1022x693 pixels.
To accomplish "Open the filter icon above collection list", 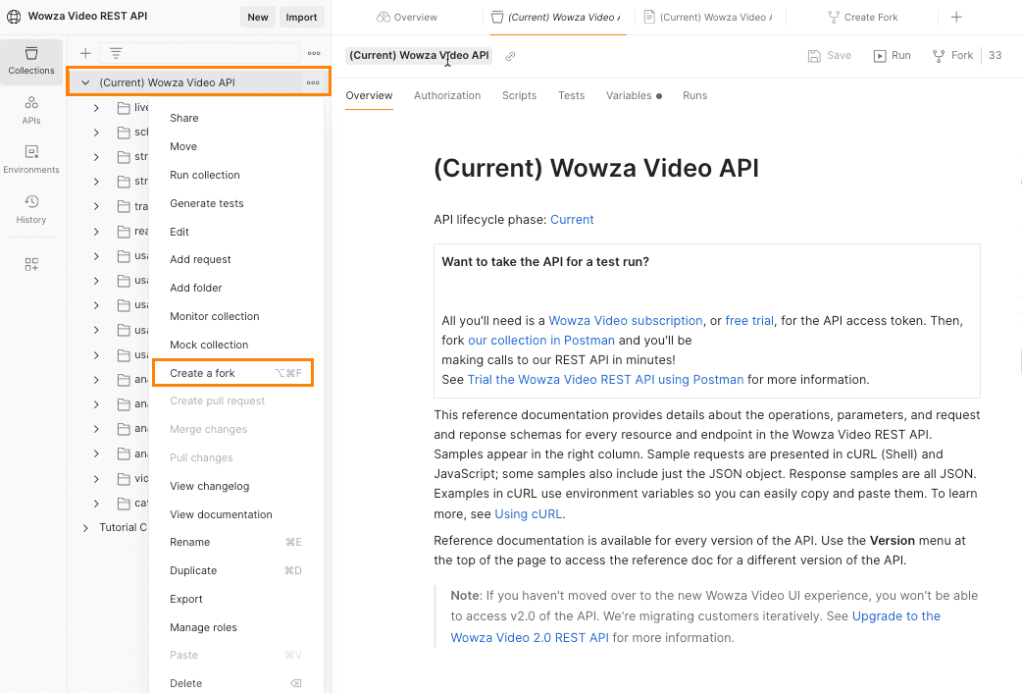I will (116, 53).
